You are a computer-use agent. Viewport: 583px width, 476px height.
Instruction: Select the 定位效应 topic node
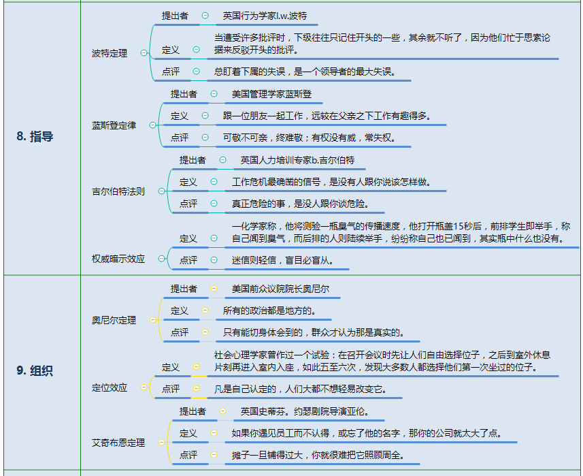110,387
